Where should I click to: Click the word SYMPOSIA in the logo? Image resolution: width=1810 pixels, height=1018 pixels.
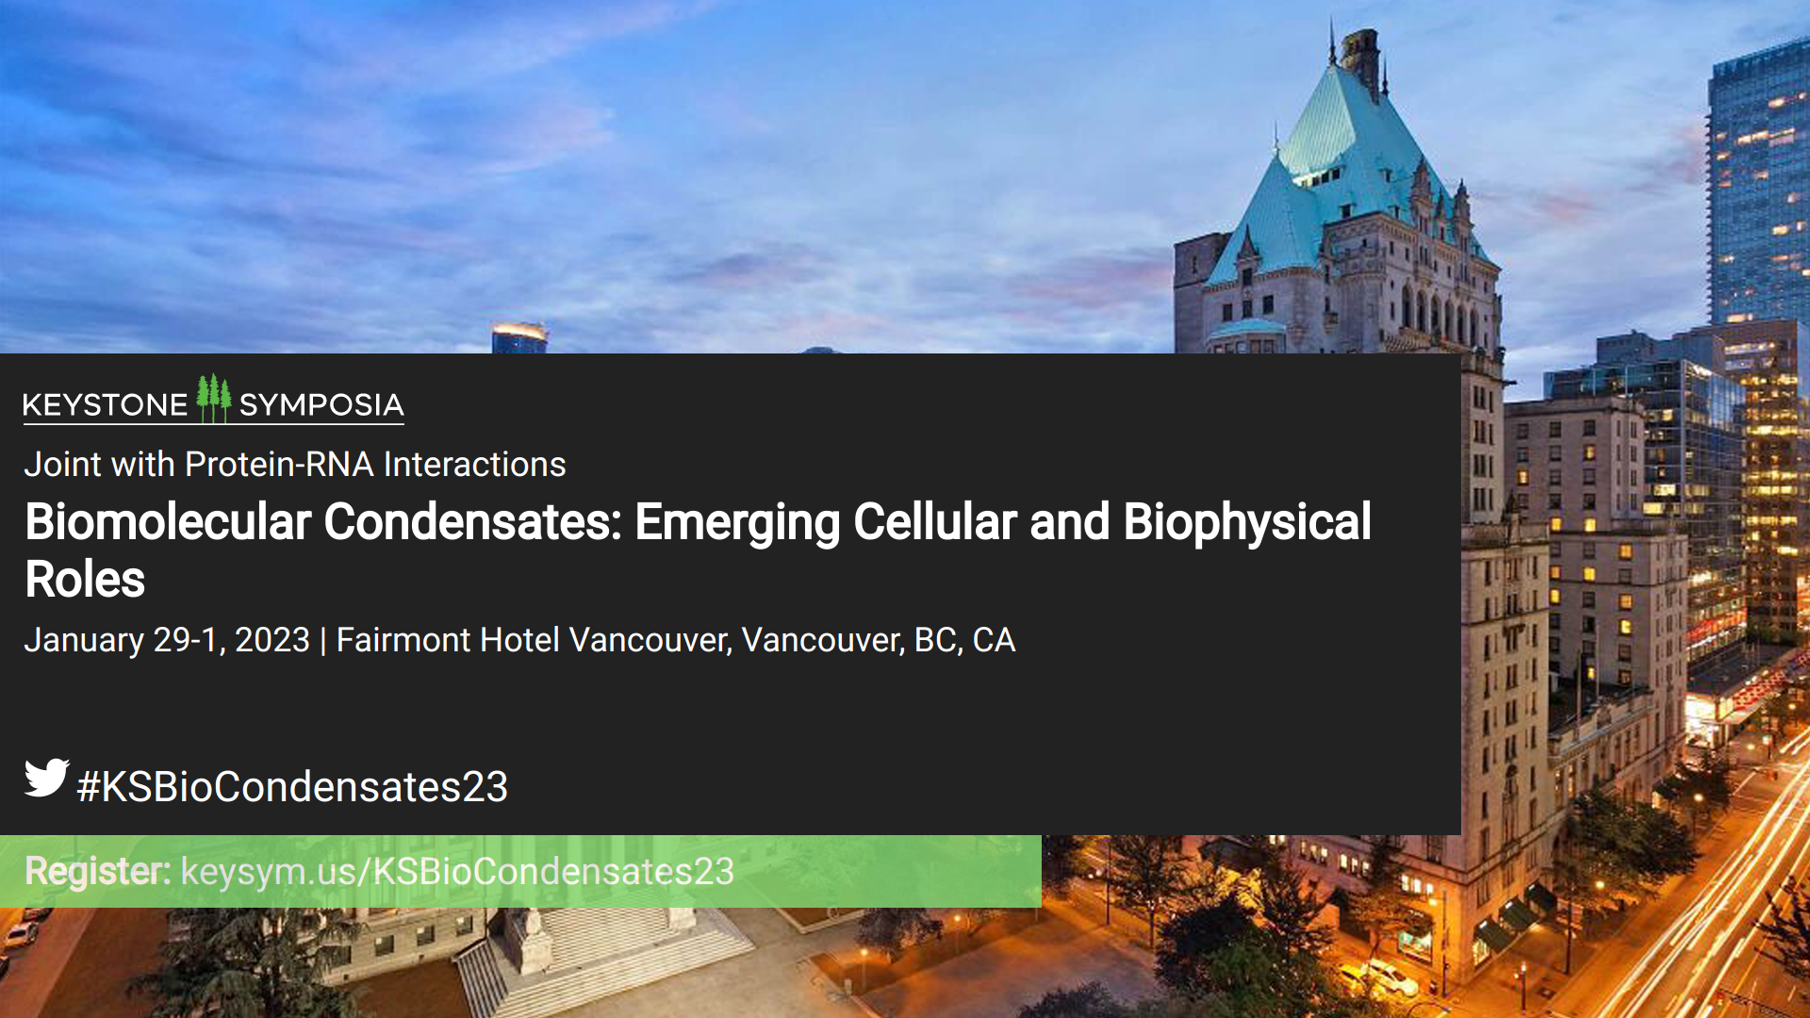(321, 405)
